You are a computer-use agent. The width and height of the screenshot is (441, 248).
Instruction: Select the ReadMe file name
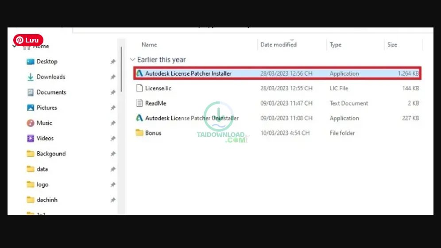155,103
